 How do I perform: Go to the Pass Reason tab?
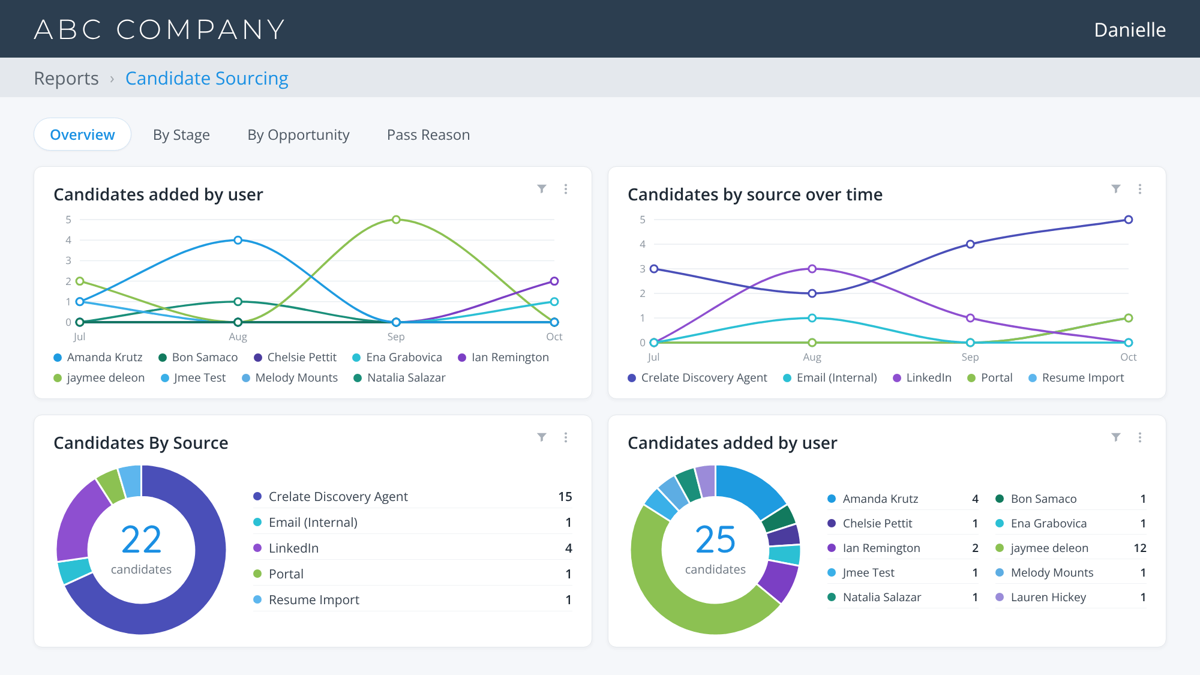point(428,134)
